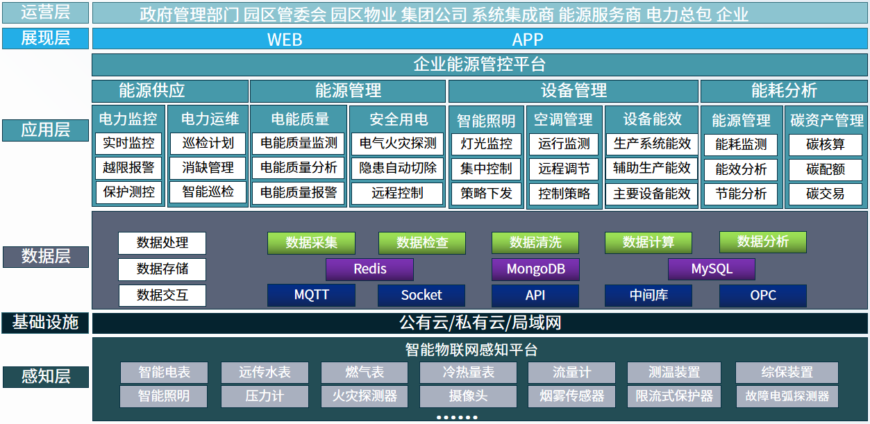The width and height of the screenshot is (870, 424).
Task: Select the "故障电弧探测器" sensor box
Action: pos(787,397)
